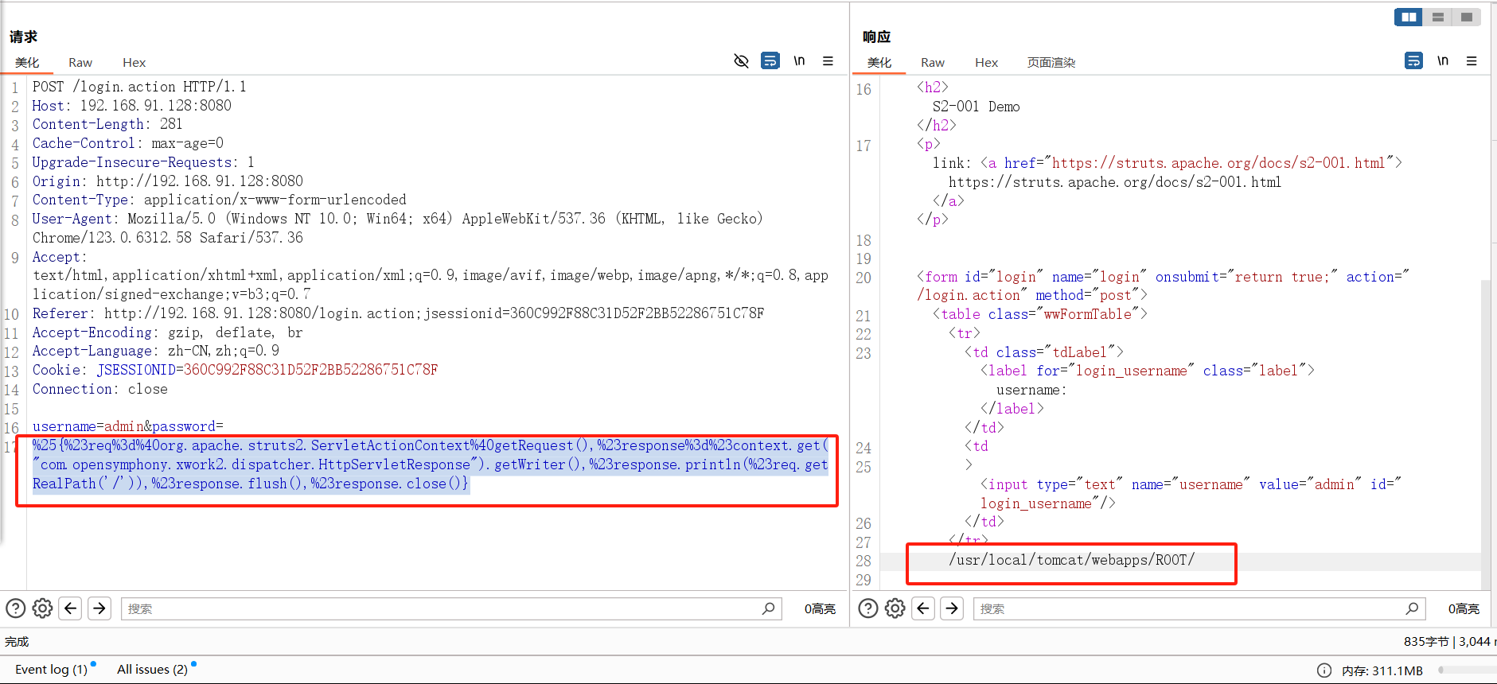
Task: Go to previous match in response search
Action: [923, 608]
